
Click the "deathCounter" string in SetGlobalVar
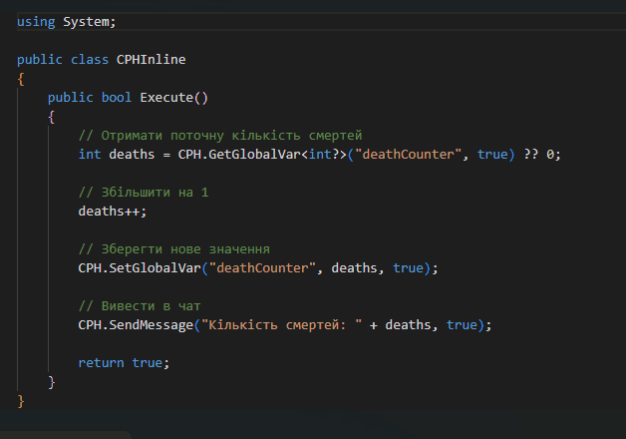tap(263, 268)
